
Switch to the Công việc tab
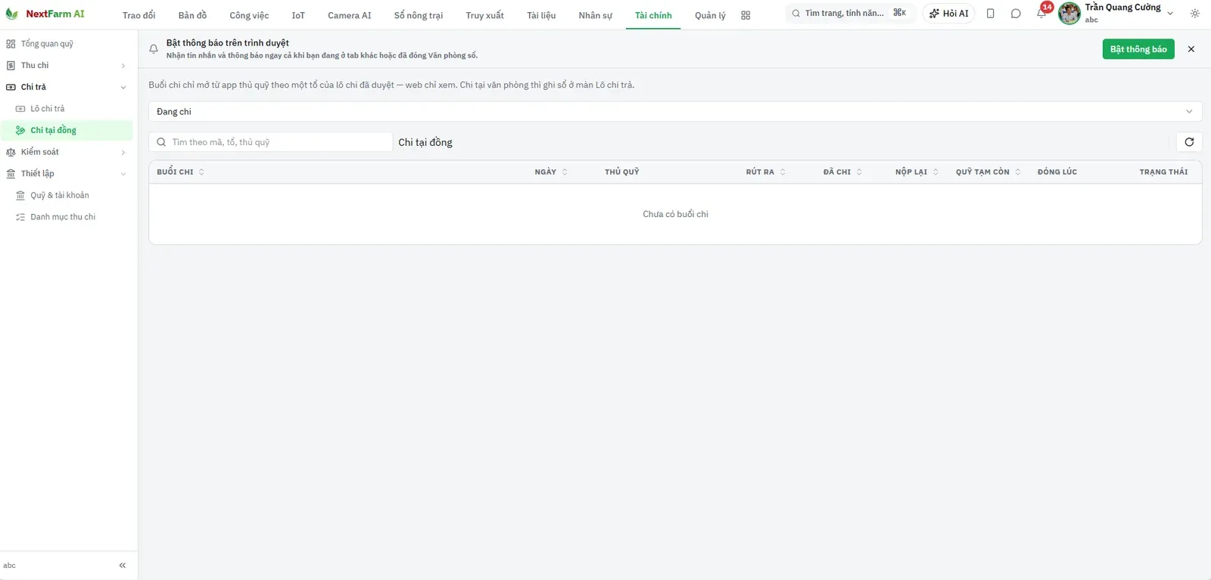(x=249, y=15)
